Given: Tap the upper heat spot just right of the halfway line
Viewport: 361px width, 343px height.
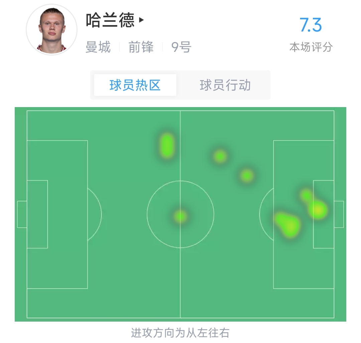Looking at the screenshot, I should (220, 157).
